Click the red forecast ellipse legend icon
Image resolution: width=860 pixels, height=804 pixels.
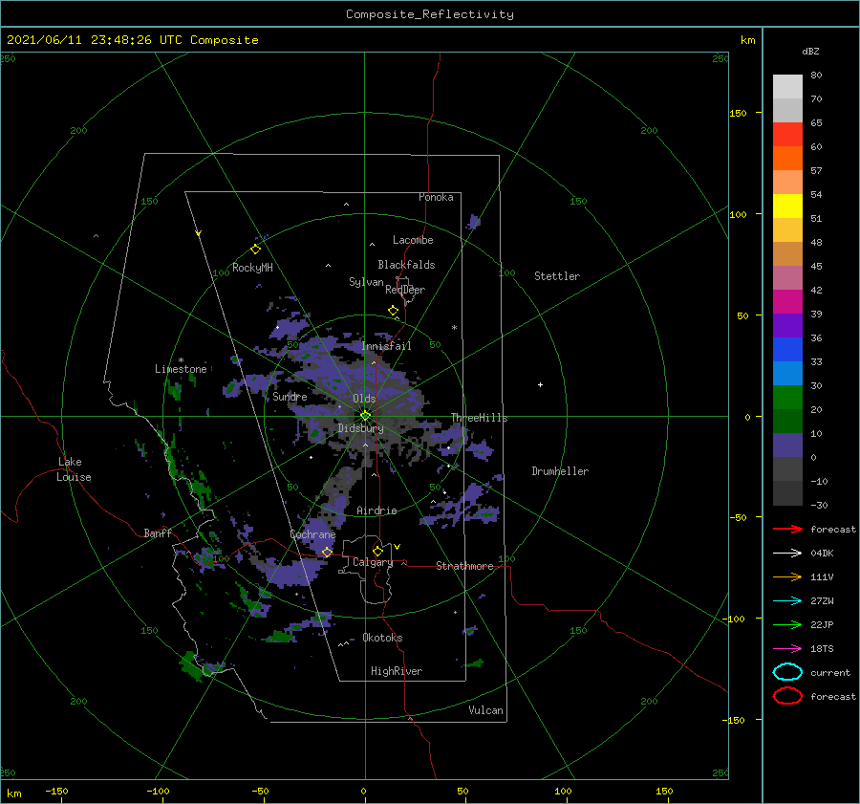(x=787, y=696)
